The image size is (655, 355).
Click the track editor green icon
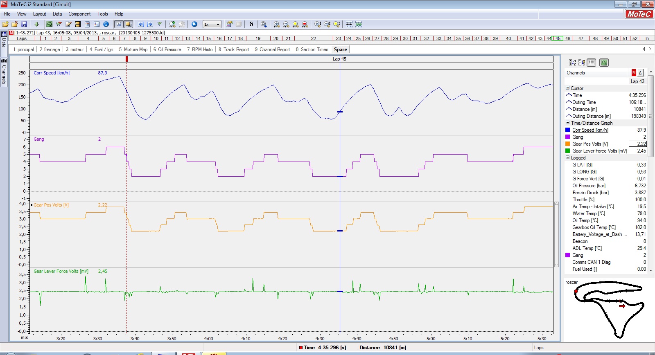point(49,24)
